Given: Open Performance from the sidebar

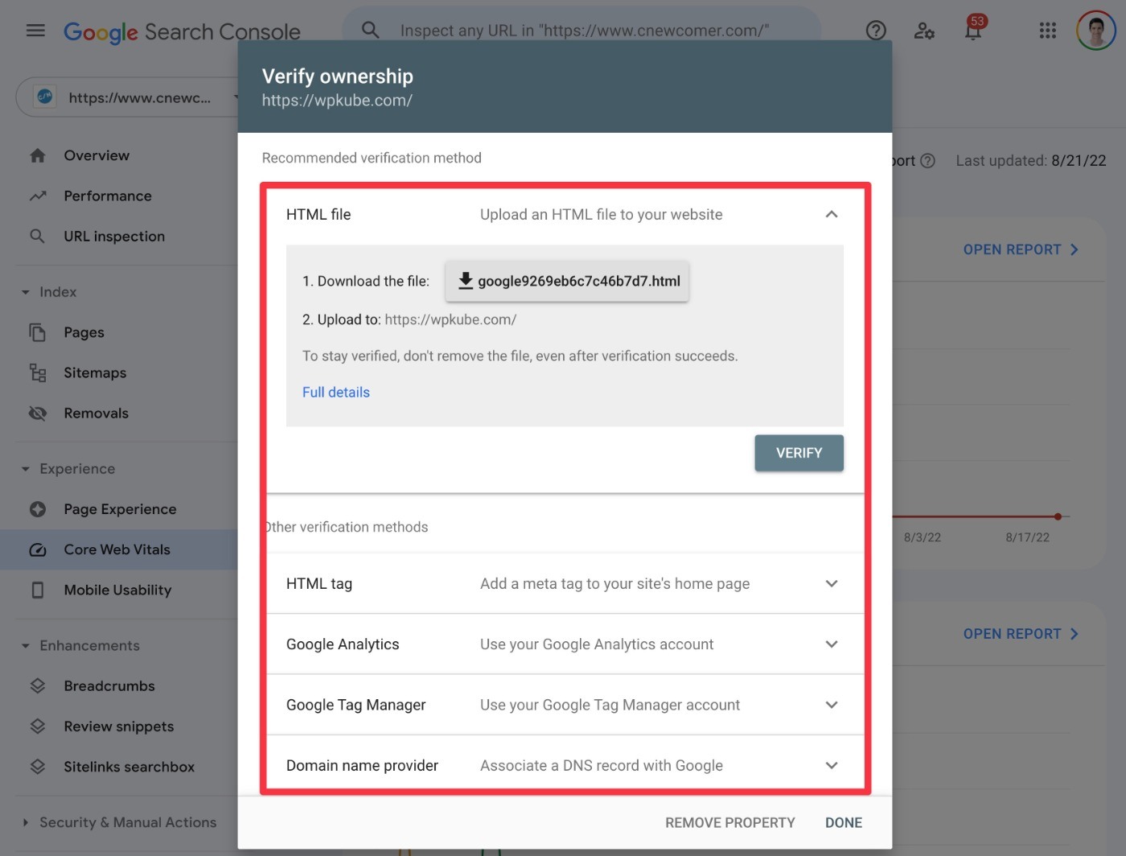Looking at the screenshot, I should click(x=108, y=195).
